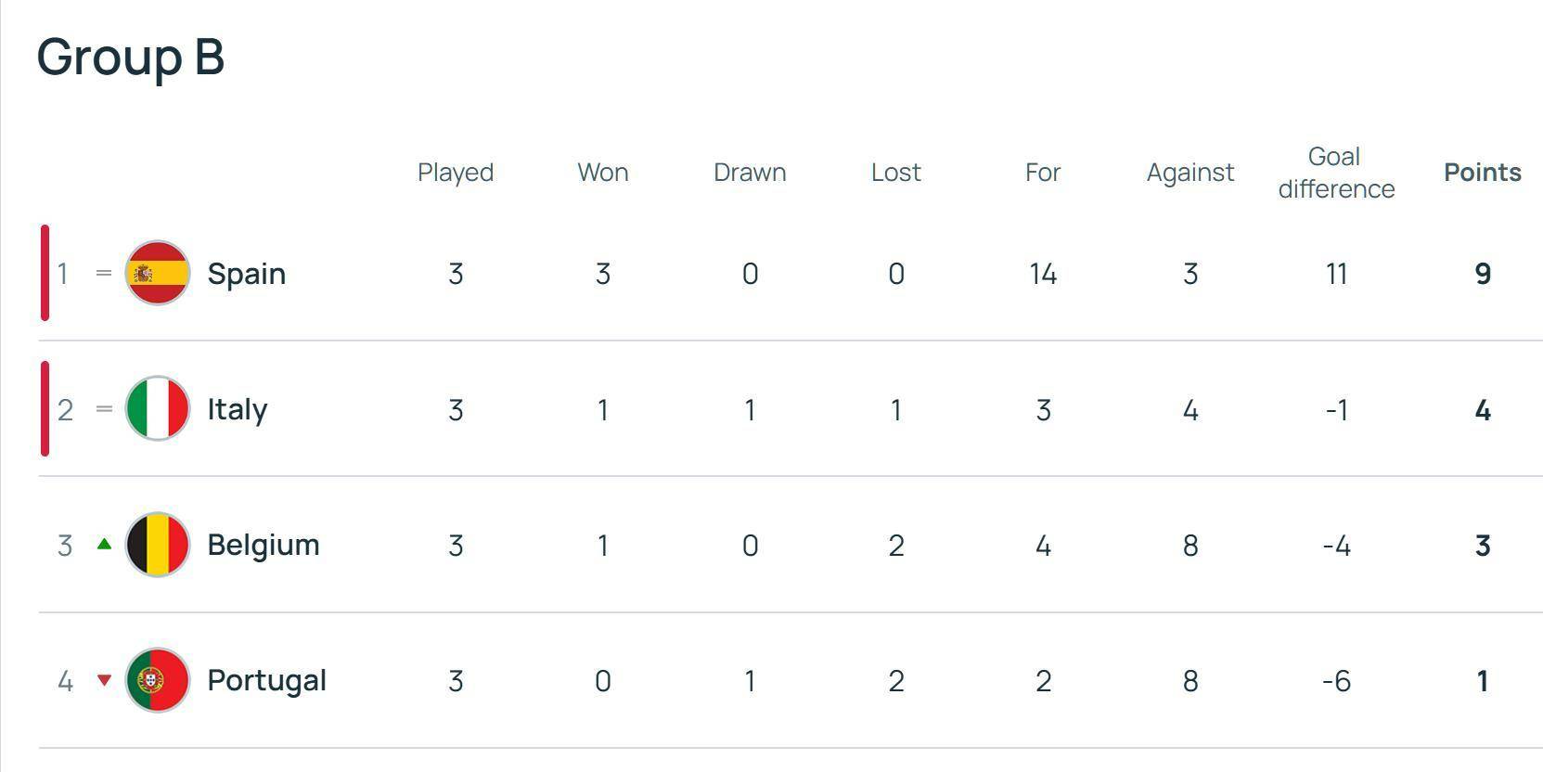1543x772 pixels.
Task: Click the Portugal flag icon
Action: coord(158,680)
